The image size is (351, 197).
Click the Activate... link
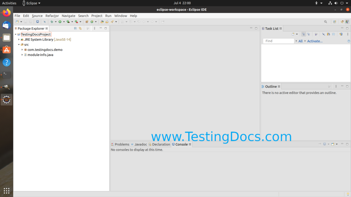315,41
